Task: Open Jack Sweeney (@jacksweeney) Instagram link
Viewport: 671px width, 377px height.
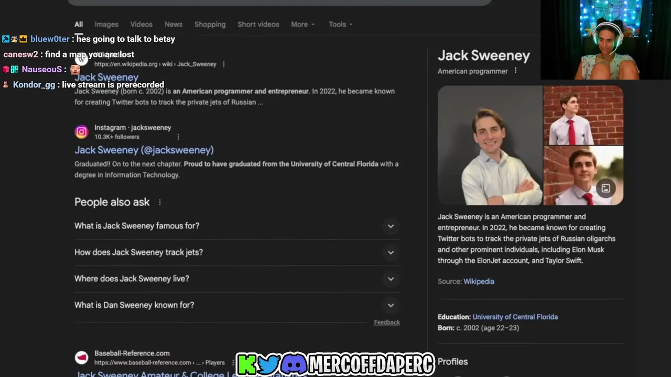Action: 144,150
